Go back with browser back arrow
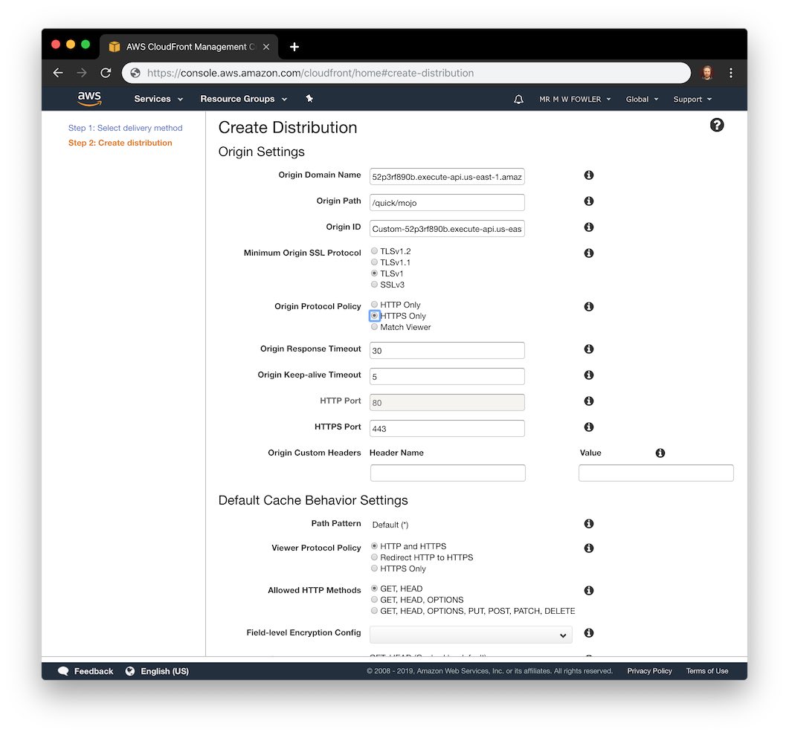 [58, 73]
